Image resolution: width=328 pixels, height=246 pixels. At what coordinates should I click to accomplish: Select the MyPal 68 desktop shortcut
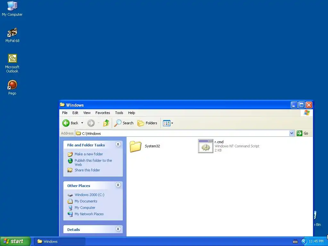[x=12, y=35]
